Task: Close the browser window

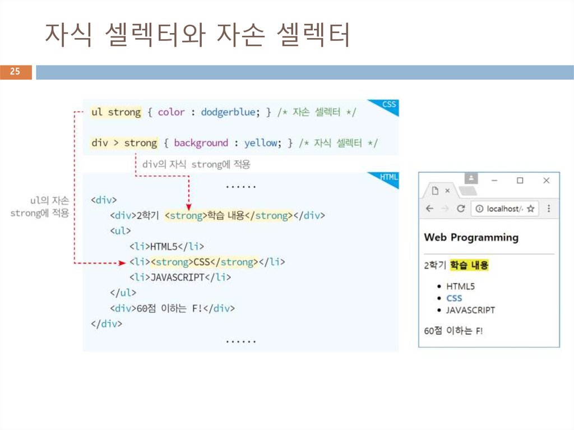Action: [546, 180]
